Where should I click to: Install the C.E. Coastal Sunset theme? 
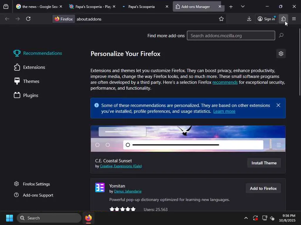coord(264,163)
